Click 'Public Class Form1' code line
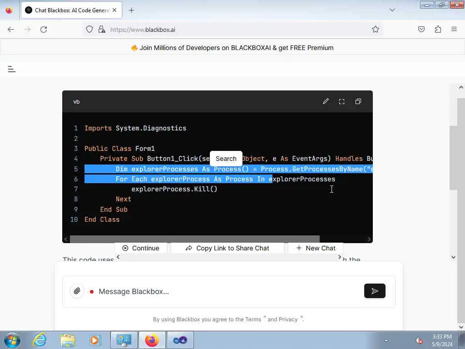The height and width of the screenshot is (349, 465). point(119,149)
